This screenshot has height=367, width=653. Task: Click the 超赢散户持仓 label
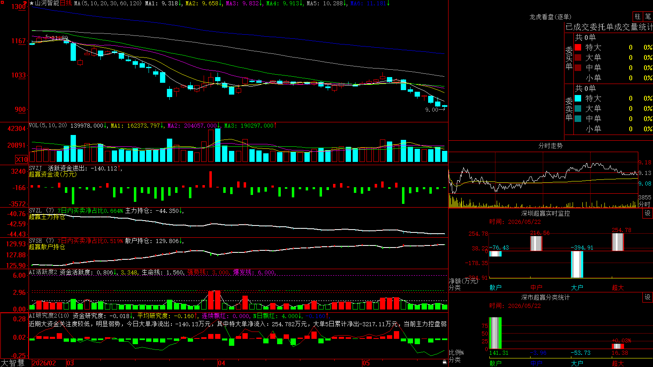point(47,247)
